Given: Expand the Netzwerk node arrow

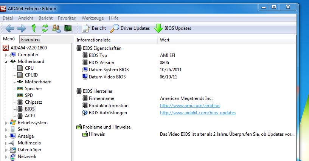Looking at the screenshot, I should pos(6,157).
